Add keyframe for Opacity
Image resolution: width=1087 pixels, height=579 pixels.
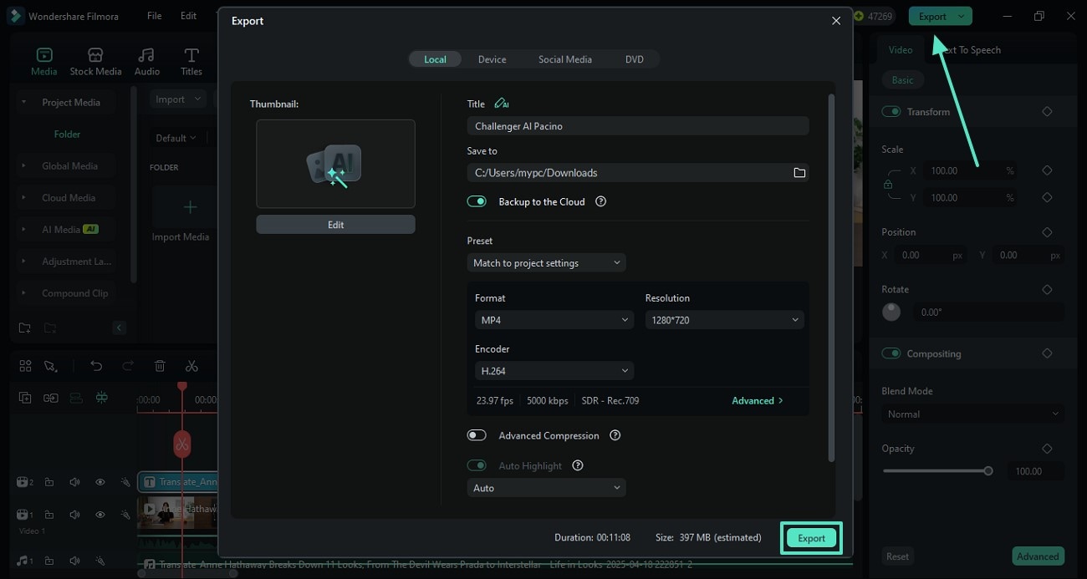pyautogui.click(x=1047, y=449)
